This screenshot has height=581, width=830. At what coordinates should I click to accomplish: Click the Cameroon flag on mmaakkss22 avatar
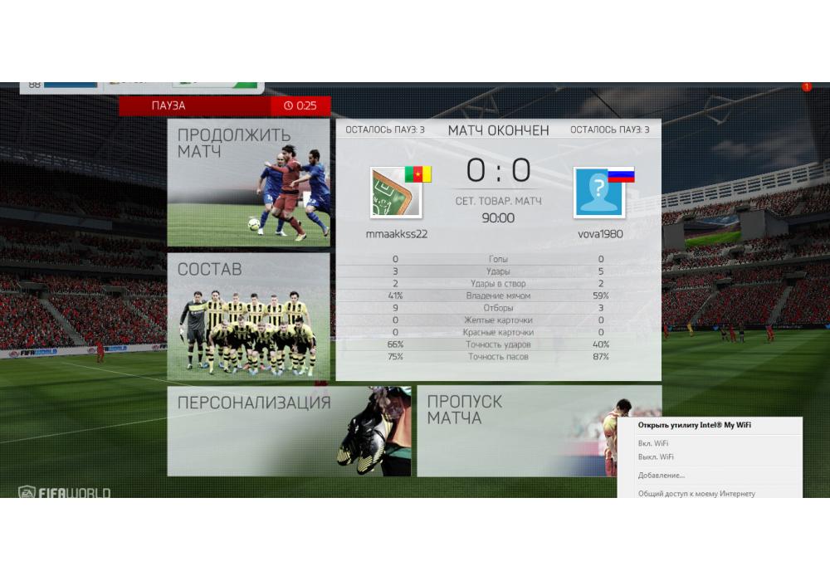pyautogui.click(x=418, y=174)
